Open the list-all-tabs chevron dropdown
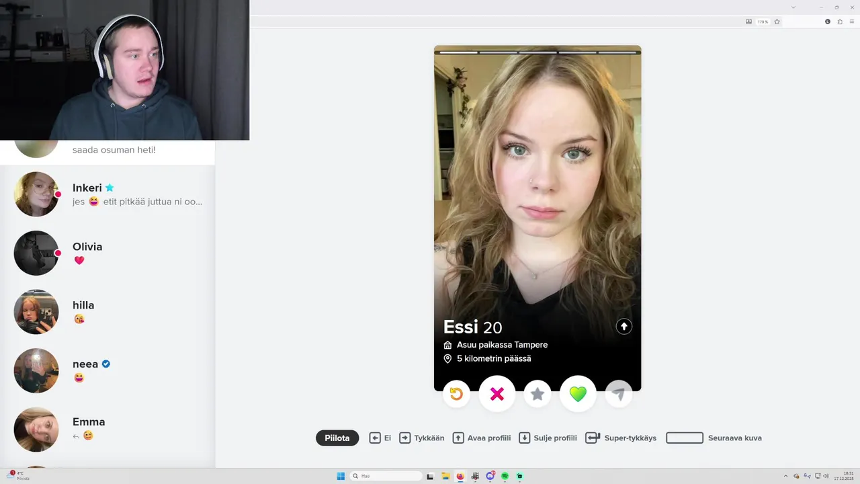The height and width of the screenshot is (484, 860). click(793, 7)
